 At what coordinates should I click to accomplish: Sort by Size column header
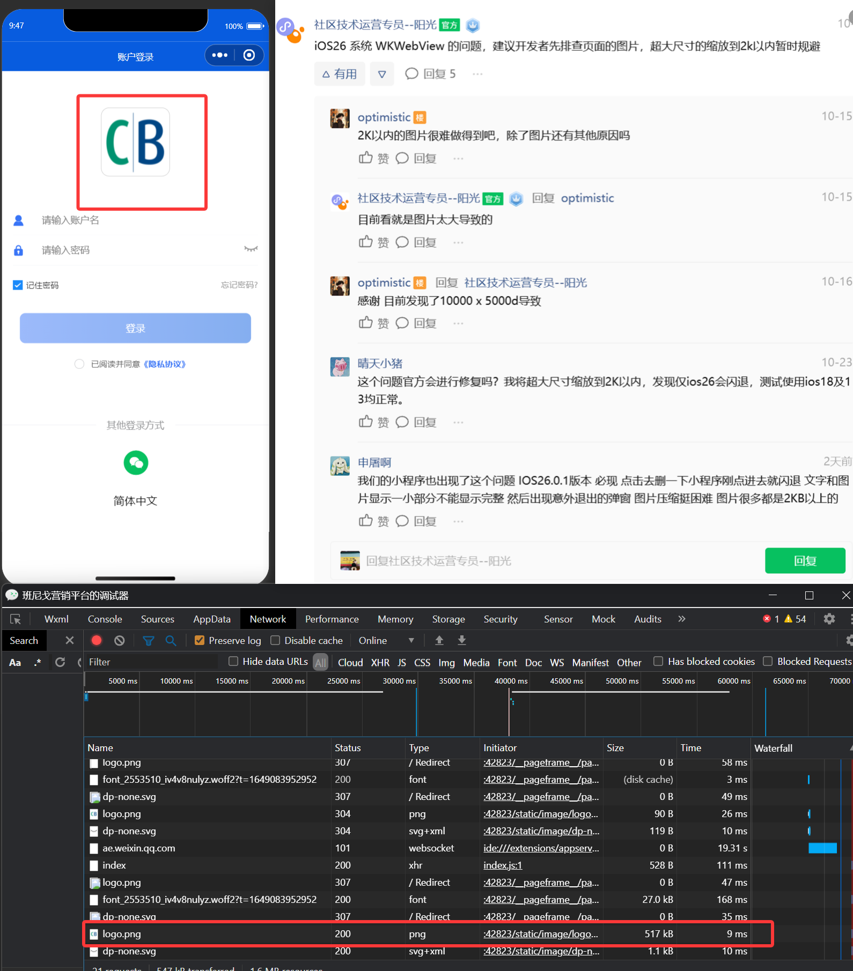[639, 747]
